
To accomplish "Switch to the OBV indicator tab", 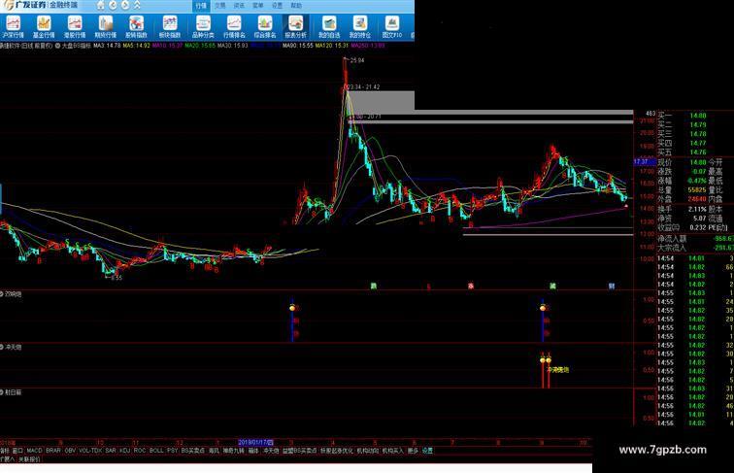I will pyautogui.click(x=70, y=450).
